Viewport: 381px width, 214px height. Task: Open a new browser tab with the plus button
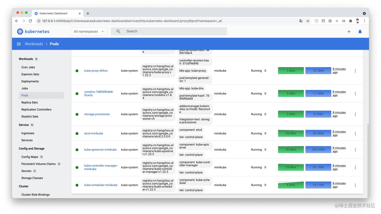coord(88,13)
